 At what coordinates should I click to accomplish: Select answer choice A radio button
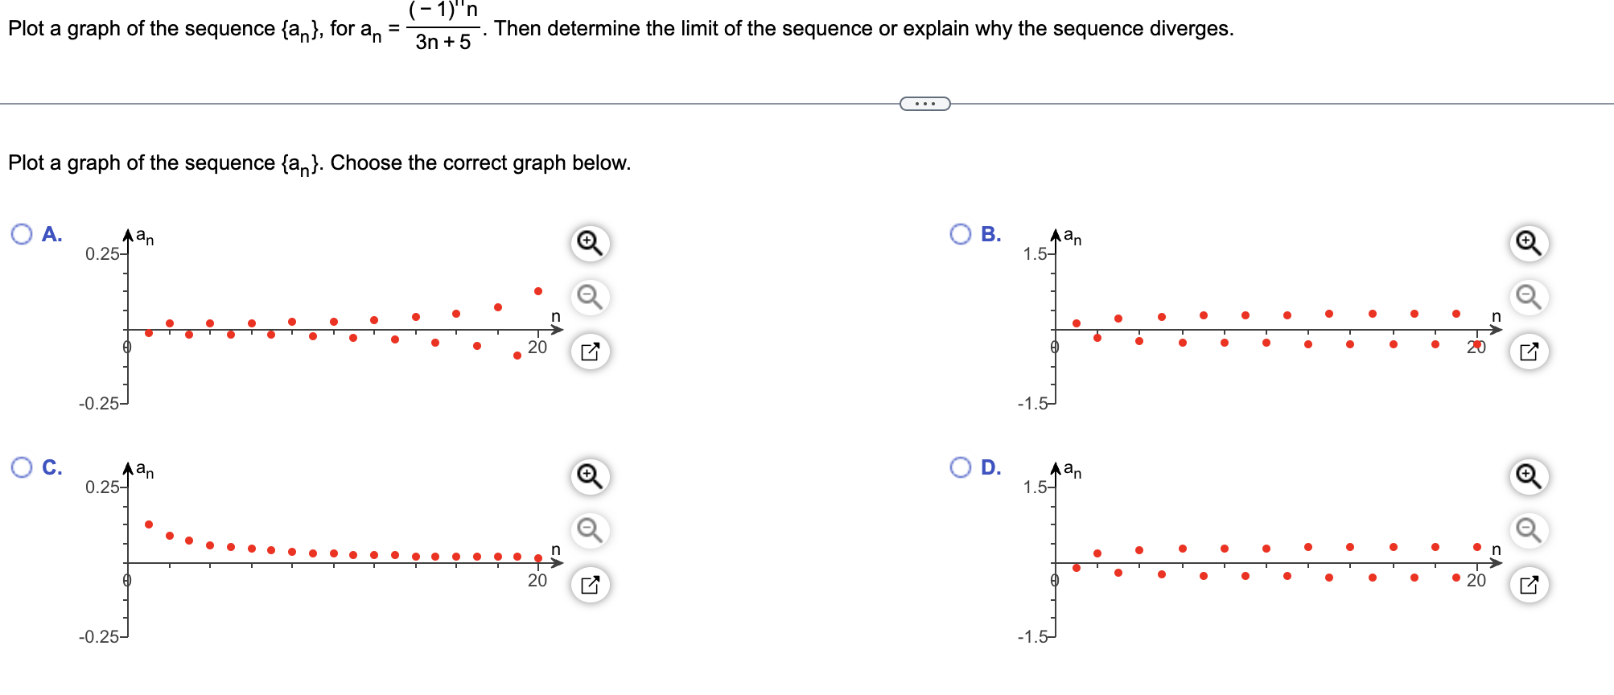click(x=21, y=234)
